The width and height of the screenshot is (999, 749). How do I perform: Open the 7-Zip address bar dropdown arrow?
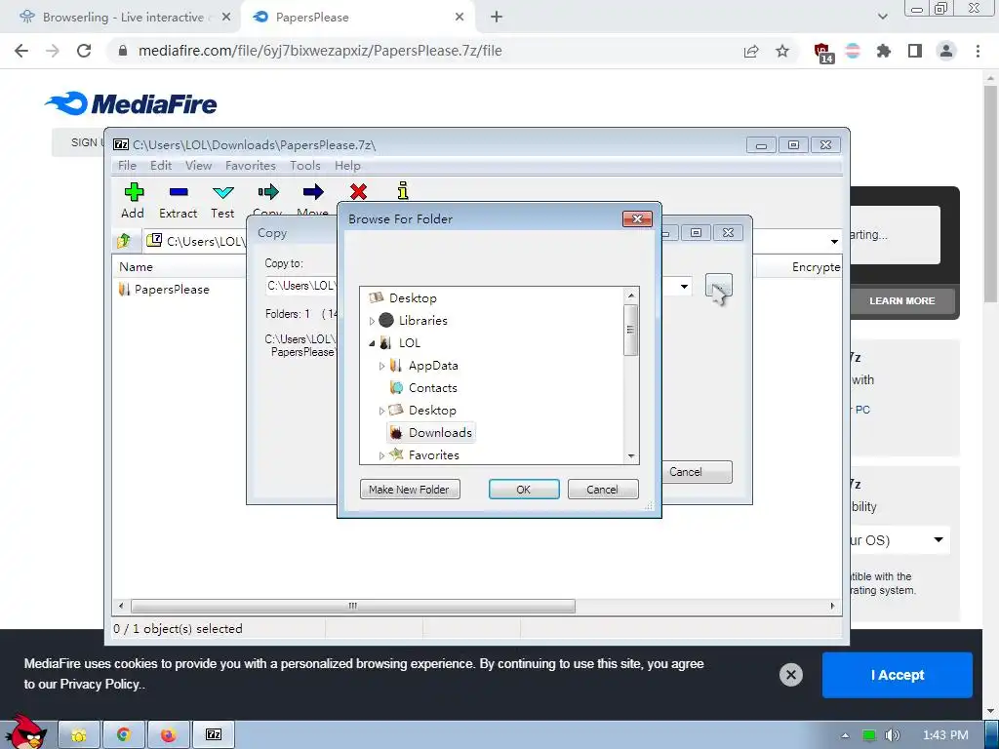click(834, 242)
